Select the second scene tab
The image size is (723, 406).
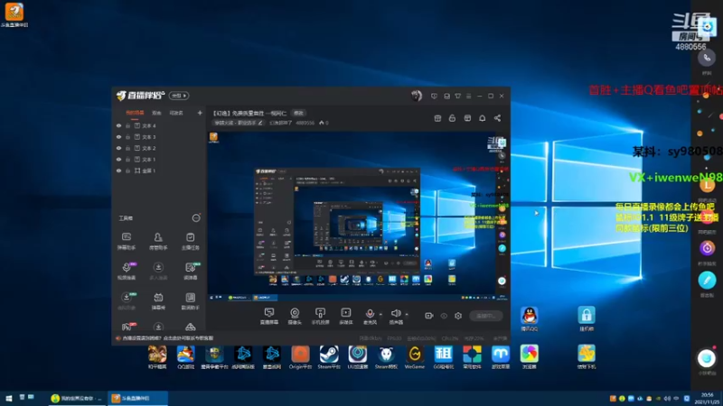pyautogui.click(x=156, y=113)
